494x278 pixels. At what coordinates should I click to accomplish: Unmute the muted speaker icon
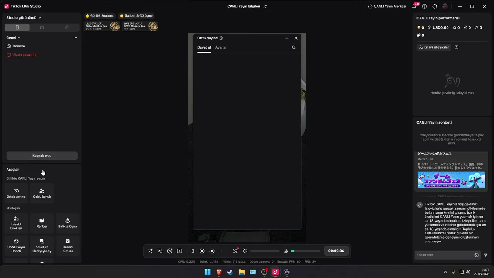tap(245, 251)
